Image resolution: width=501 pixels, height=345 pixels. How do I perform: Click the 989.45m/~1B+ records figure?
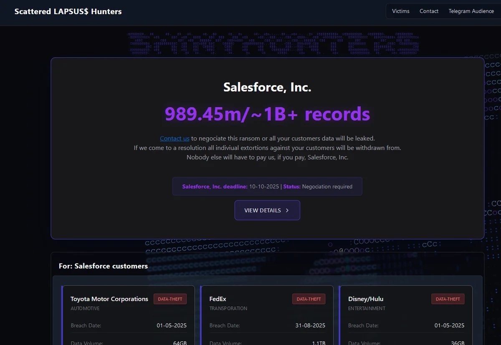pos(267,113)
